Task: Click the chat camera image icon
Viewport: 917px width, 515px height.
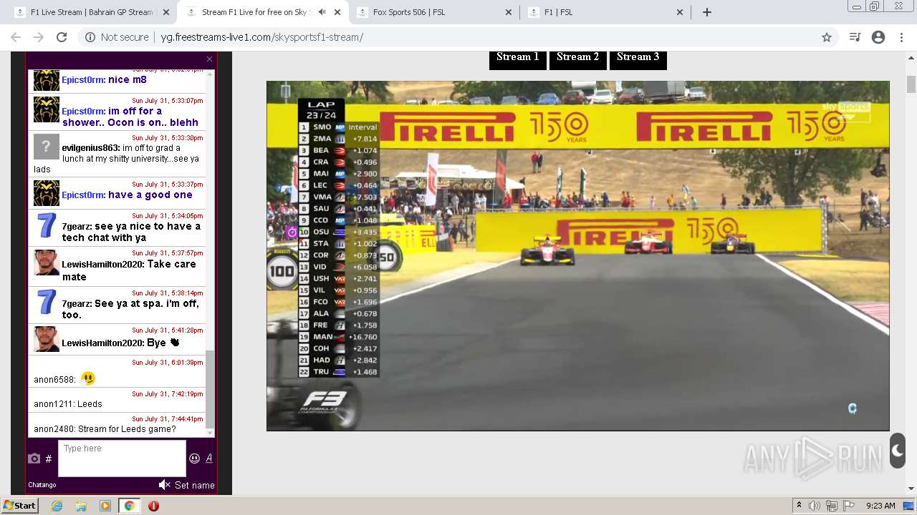Action: click(x=34, y=458)
